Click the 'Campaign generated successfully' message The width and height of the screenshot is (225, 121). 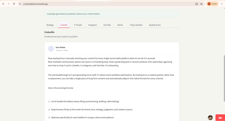[112, 14]
